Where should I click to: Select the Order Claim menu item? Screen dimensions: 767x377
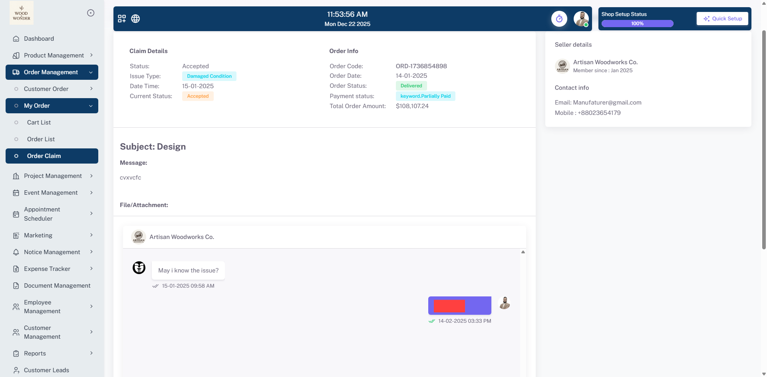[x=44, y=156]
